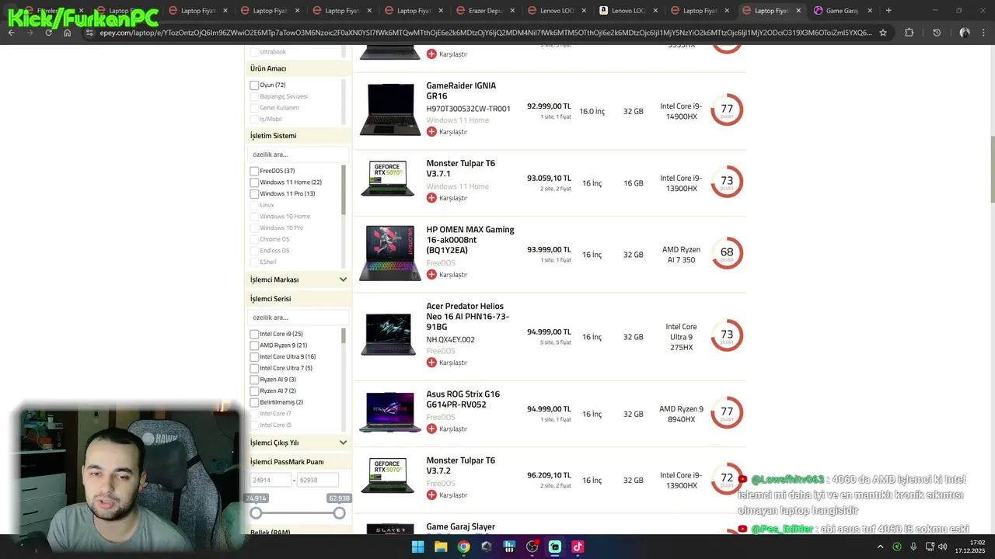Click the minimum PassMark slider handle at 24.914
Viewport: 995px width, 559px height.
point(256,513)
